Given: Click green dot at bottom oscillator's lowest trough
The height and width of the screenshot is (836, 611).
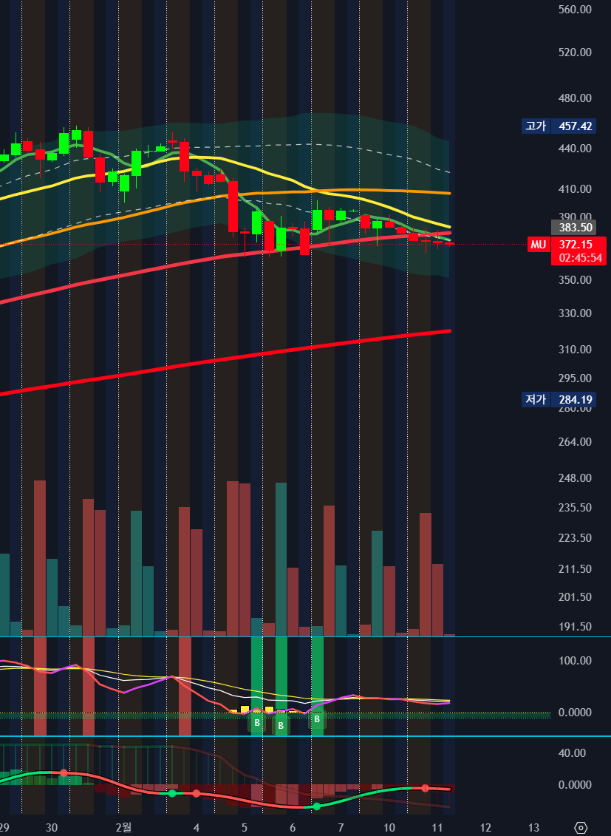Looking at the screenshot, I should coord(316,806).
